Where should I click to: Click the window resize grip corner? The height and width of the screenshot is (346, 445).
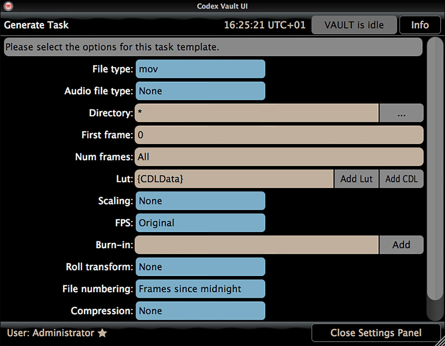point(441,342)
